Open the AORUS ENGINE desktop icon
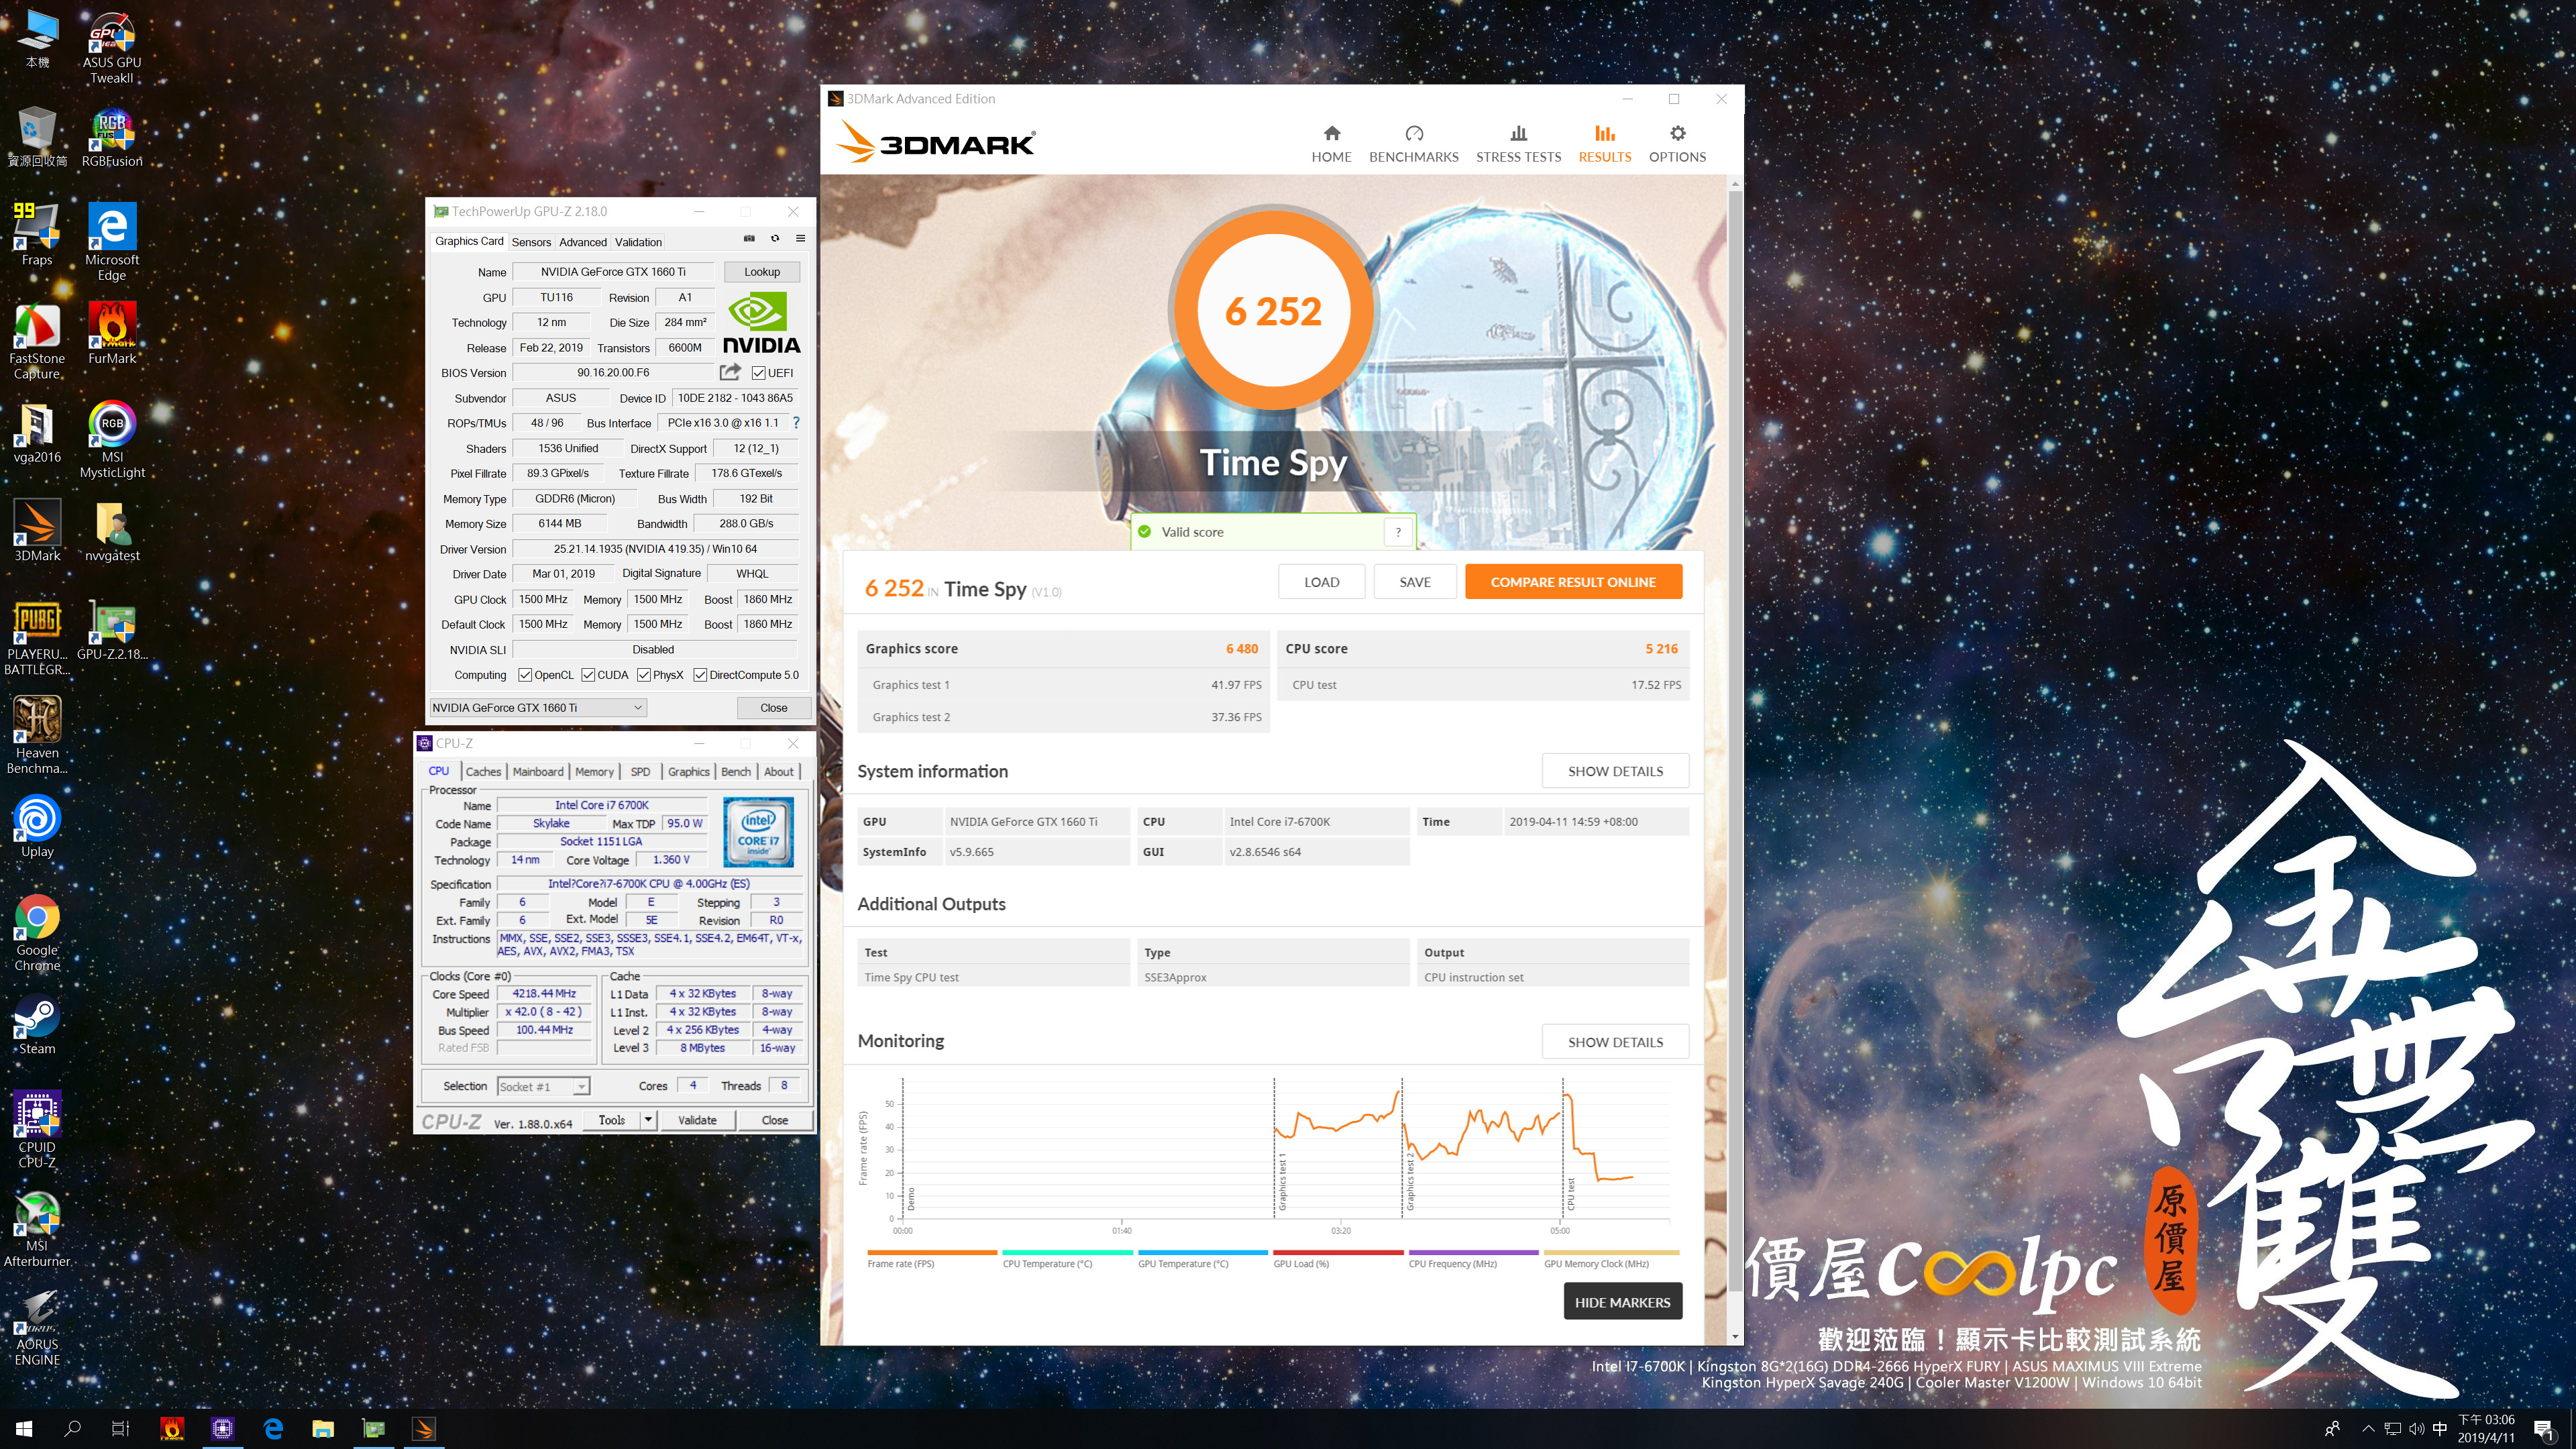2576x1449 pixels. tap(37, 1327)
